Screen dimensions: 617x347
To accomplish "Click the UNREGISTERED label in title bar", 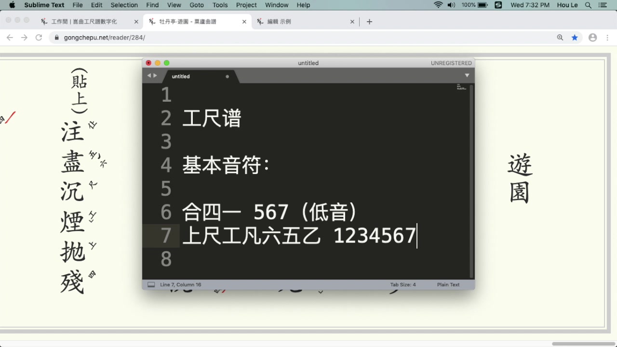I will point(451,63).
